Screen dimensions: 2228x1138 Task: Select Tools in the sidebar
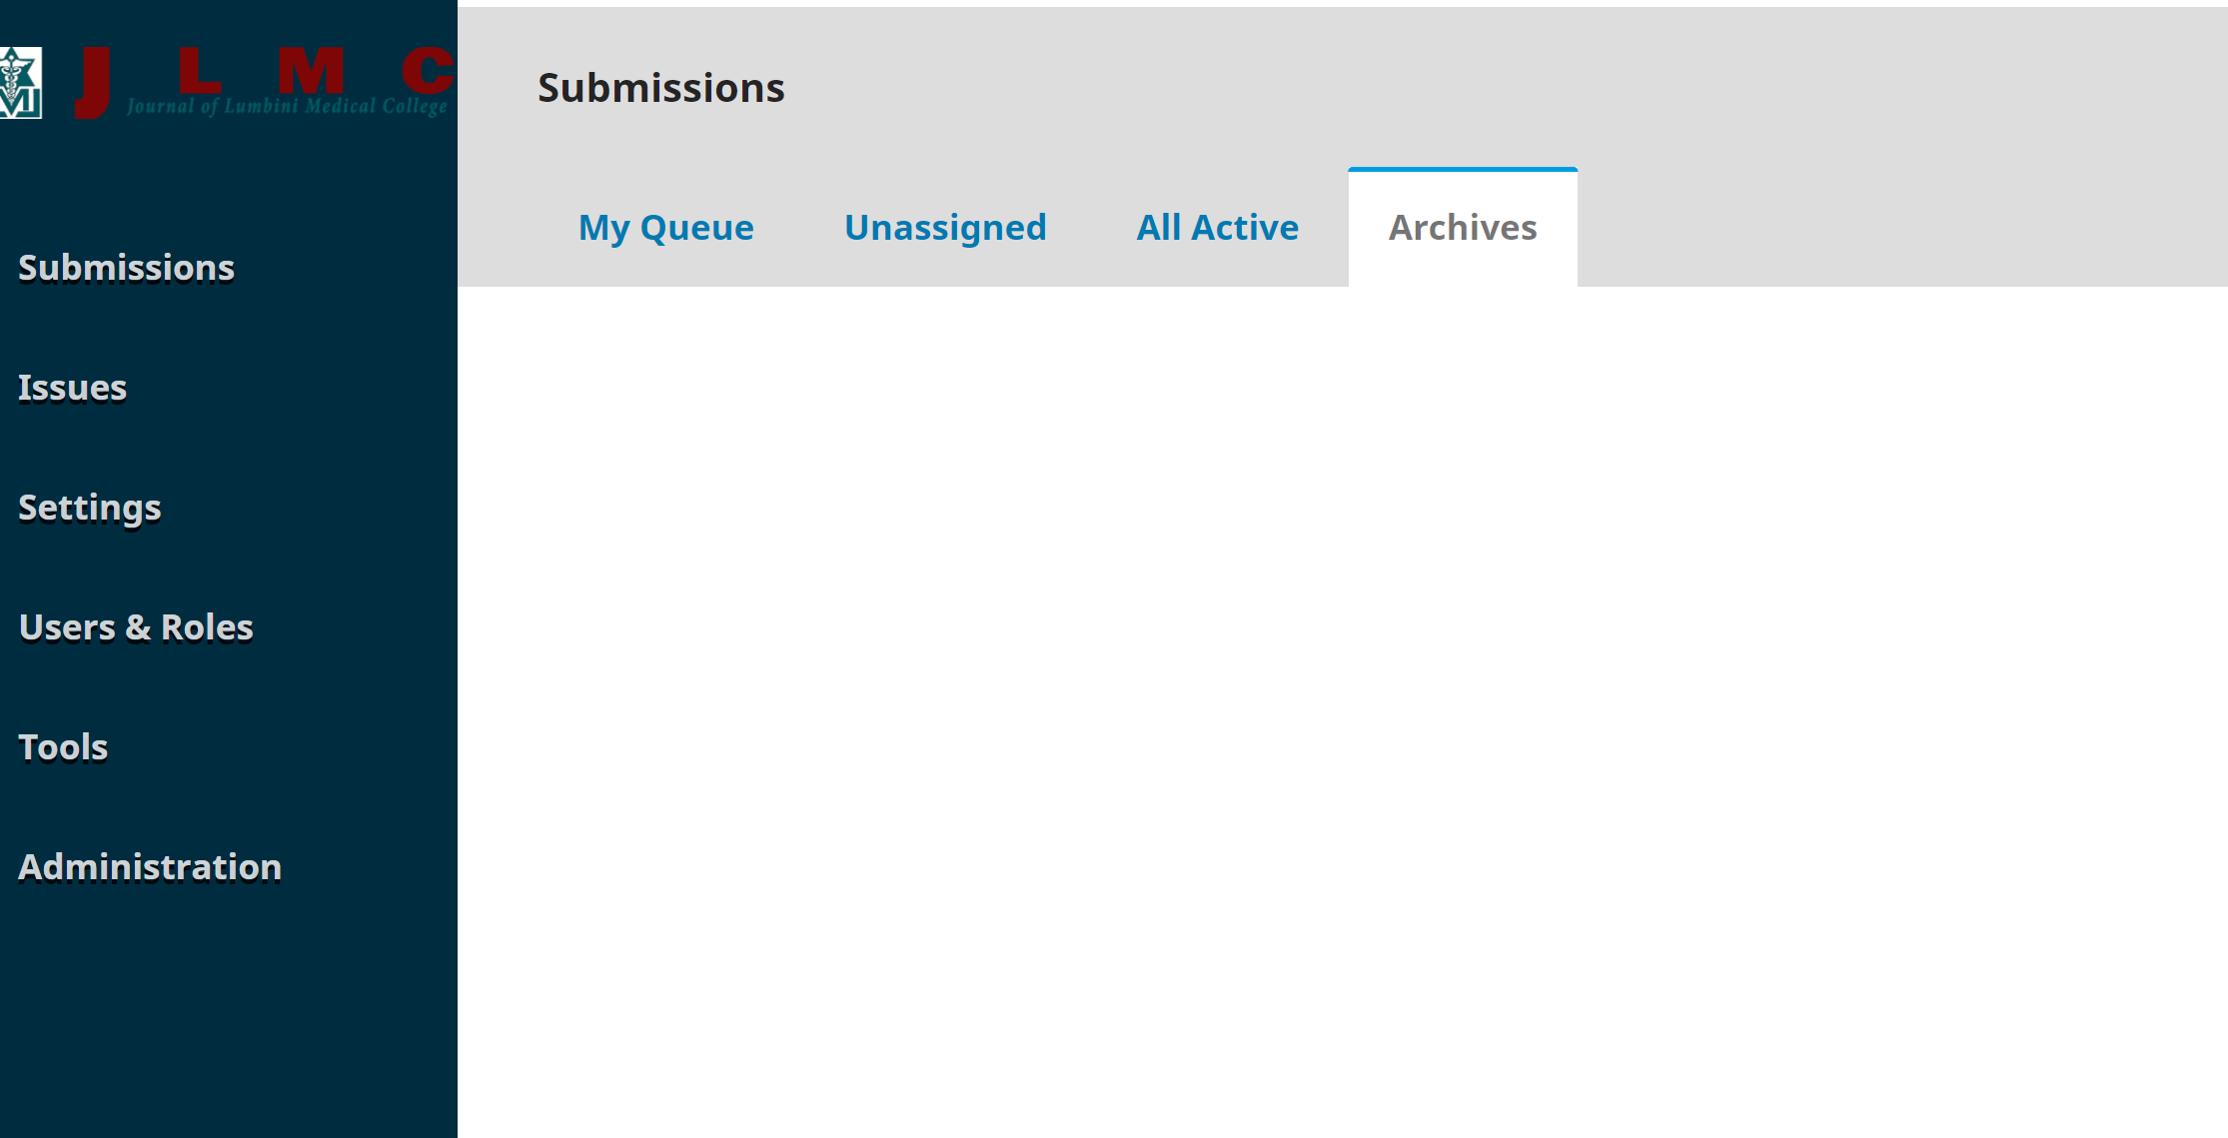click(x=63, y=747)
